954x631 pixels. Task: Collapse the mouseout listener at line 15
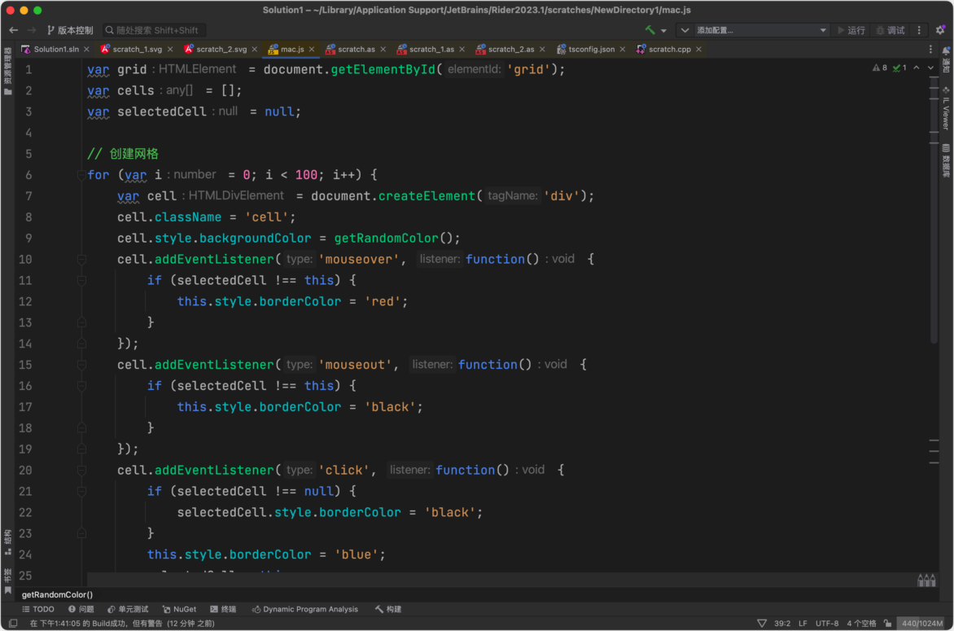(81, 365)
